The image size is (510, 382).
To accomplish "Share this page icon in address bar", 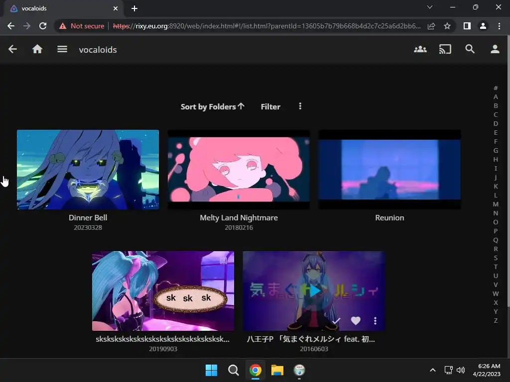I will [x=431, y=26].
